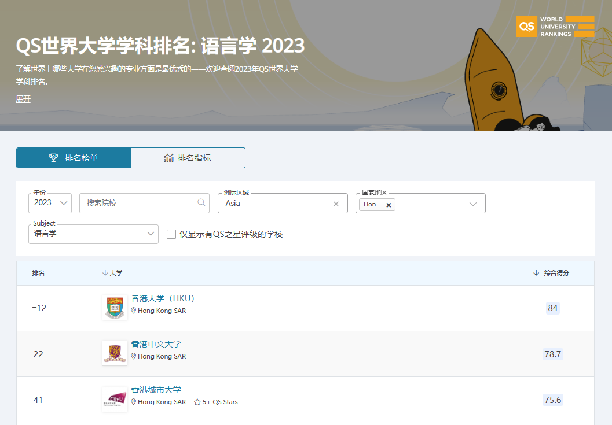
Task: Click the page title QS世界大学学科排名: 语言学 2023
Action: point(160,46)
